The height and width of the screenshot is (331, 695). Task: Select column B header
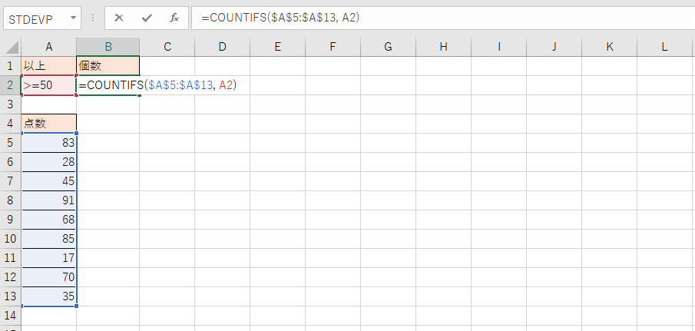(x=108, y=47)
